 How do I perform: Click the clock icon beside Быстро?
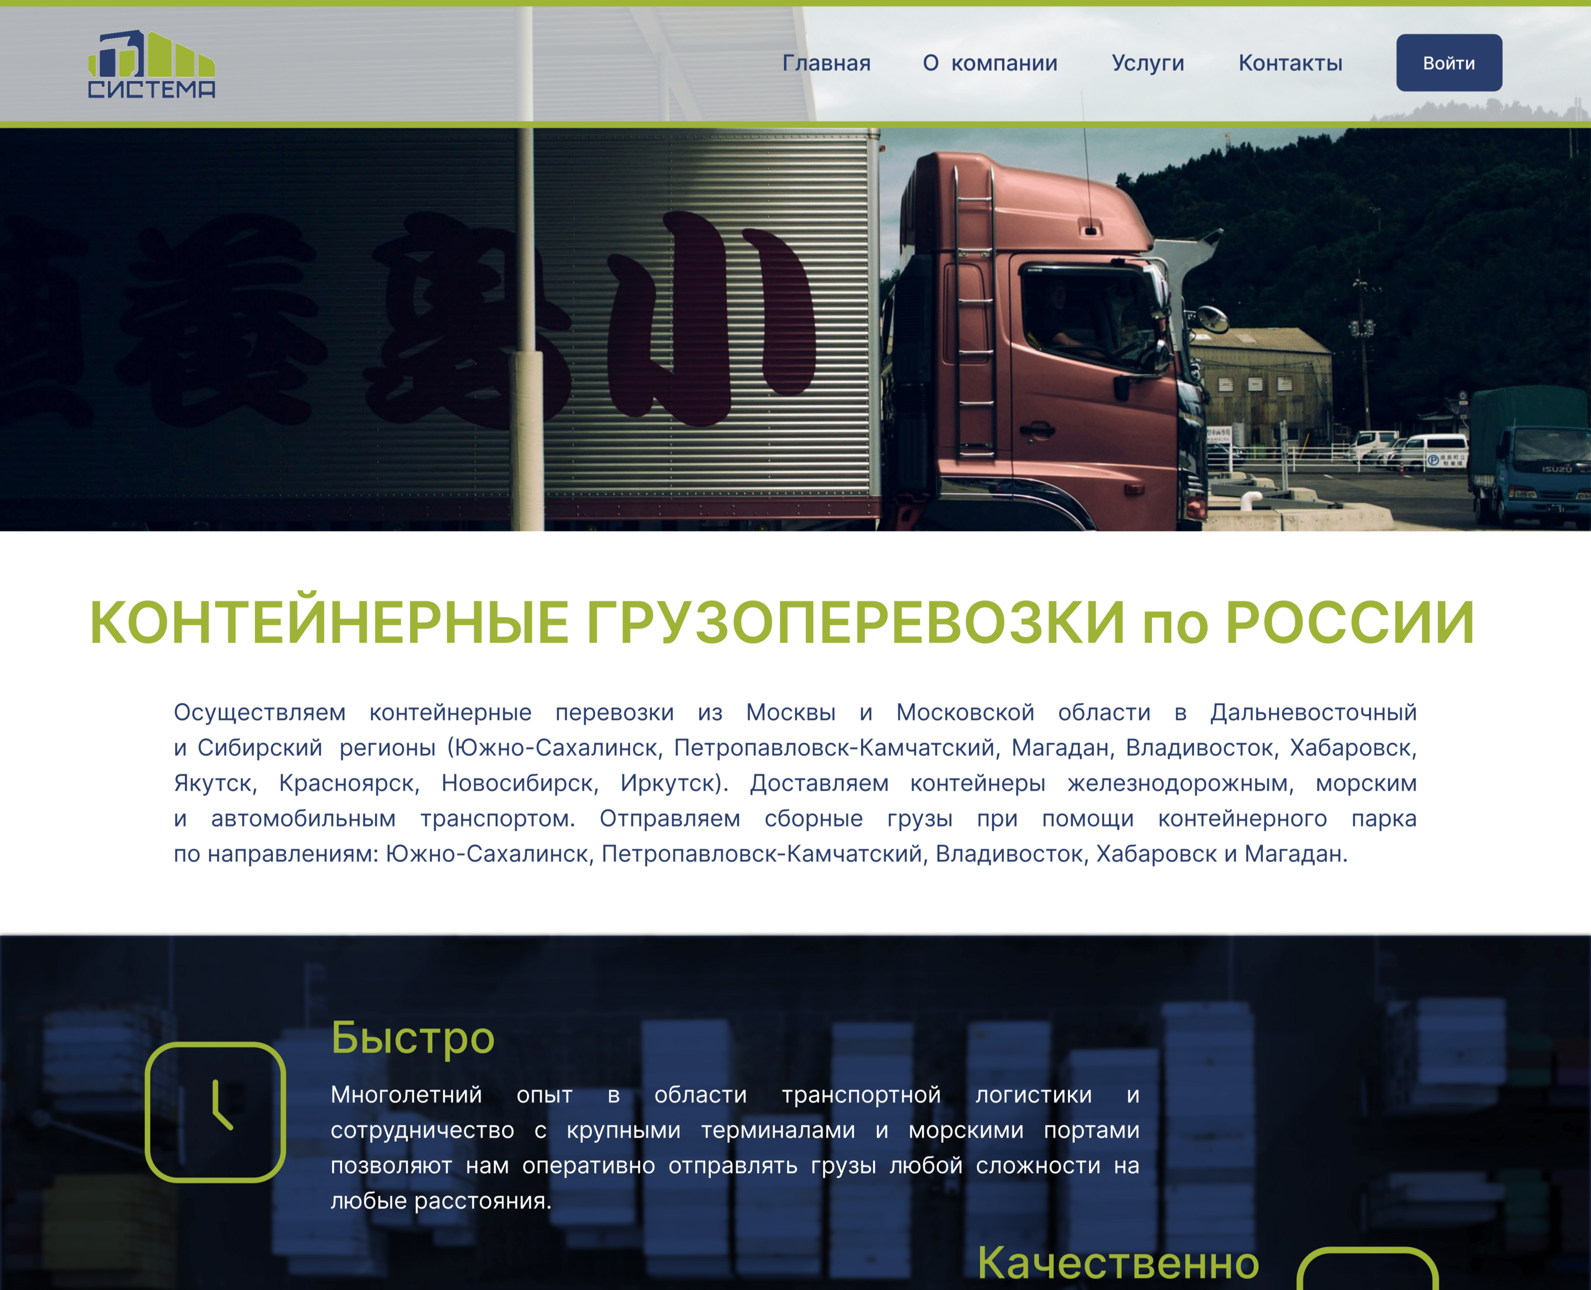[x=215, y=1111]
